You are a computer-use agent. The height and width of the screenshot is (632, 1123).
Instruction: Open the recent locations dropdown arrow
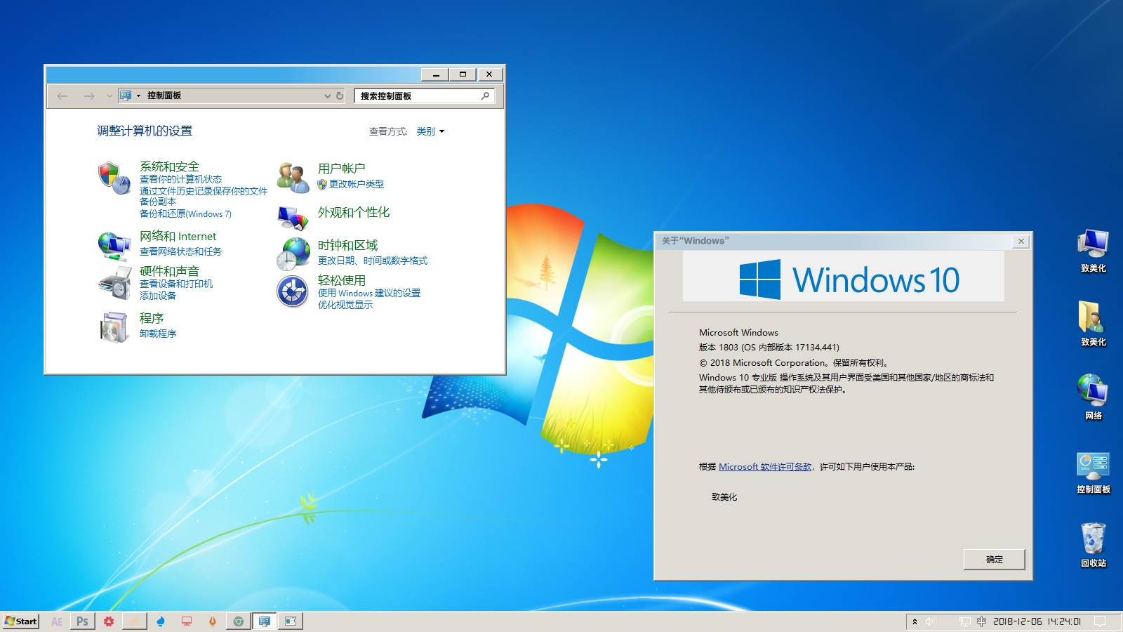click(109, 96)
